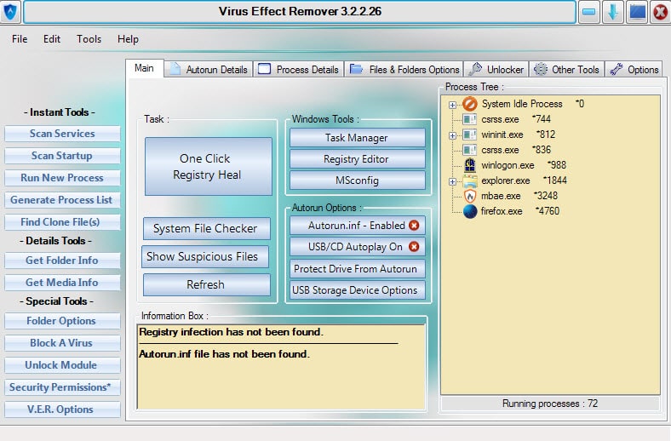The height and width of the screenshot is (441, 671).
Task: Expand the wininit.exe tree node
Action: point(453,135)
